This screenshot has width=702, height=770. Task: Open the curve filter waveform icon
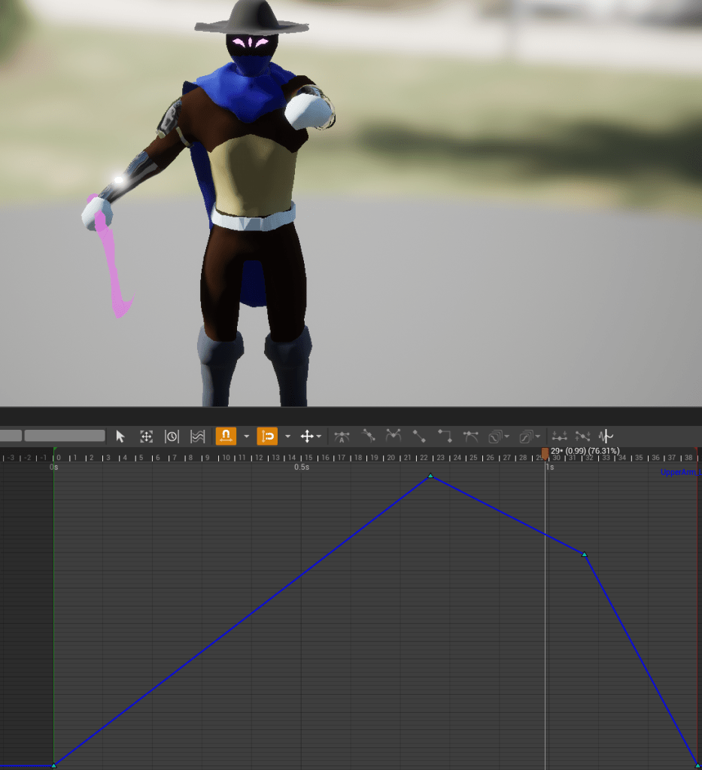(x=606, y=437)
